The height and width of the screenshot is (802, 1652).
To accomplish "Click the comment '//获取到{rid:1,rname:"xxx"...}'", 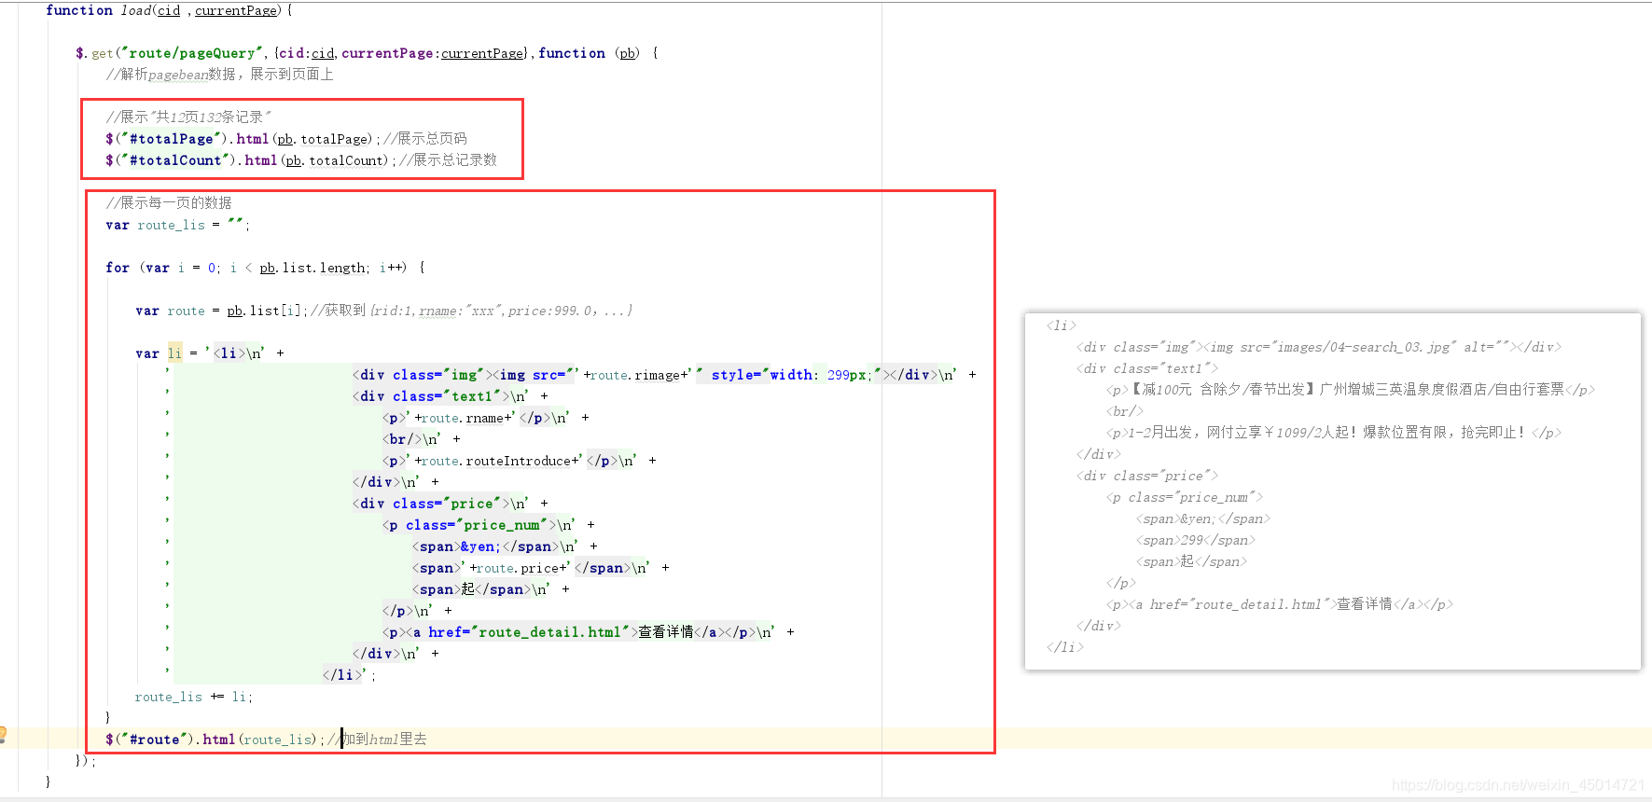I will click(471, 311).
